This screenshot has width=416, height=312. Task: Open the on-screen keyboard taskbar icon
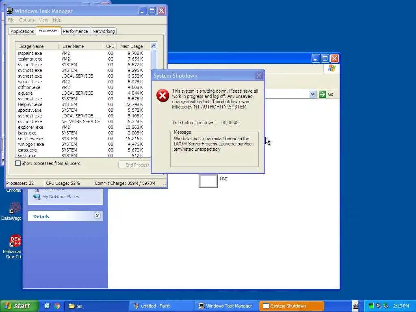pos(355,306)
